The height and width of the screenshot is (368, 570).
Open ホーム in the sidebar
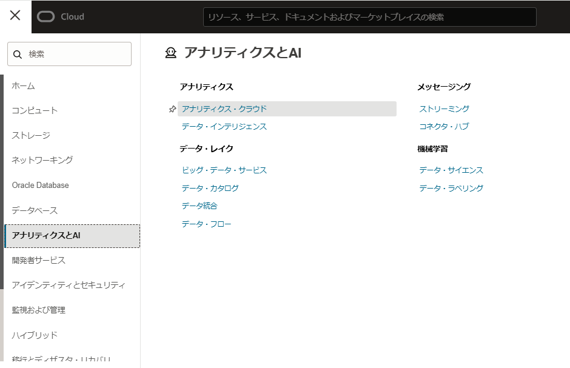pyautogui.click(x=23, y=85)
